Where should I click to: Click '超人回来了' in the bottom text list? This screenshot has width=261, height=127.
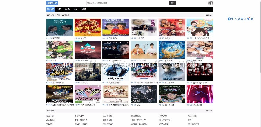pos(51,120)
